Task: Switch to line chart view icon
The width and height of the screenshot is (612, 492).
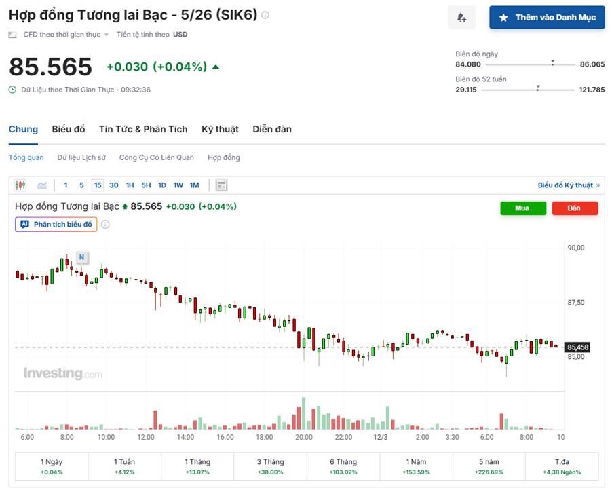Action: [x=41, y=185]
